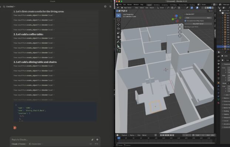Open the Modifiers wrench tab in Properties
Viewport: 230px width, 147px height.
pos(219,86)
